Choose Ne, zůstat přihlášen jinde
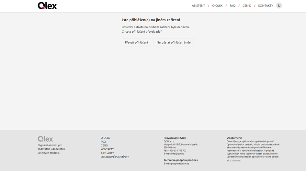Screen dimensions: 306x171 tap(173, 42)
